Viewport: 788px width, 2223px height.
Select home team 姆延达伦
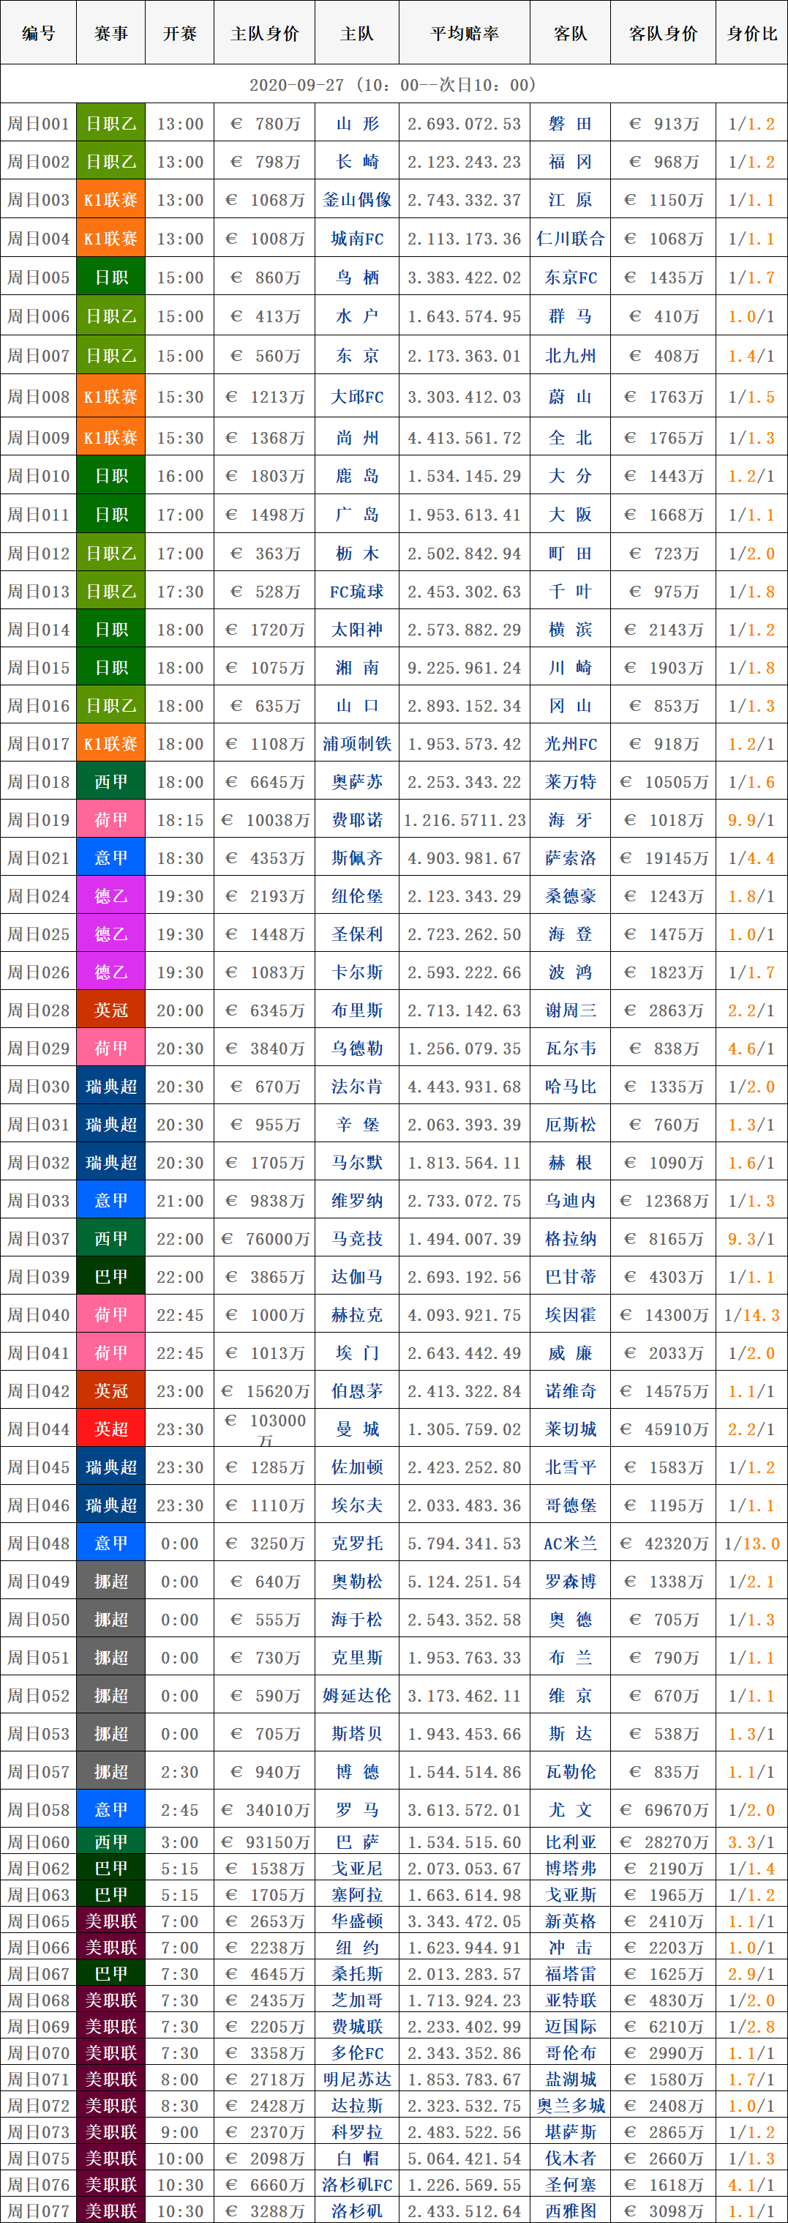pyautogui.click(x=357, y=1696)
